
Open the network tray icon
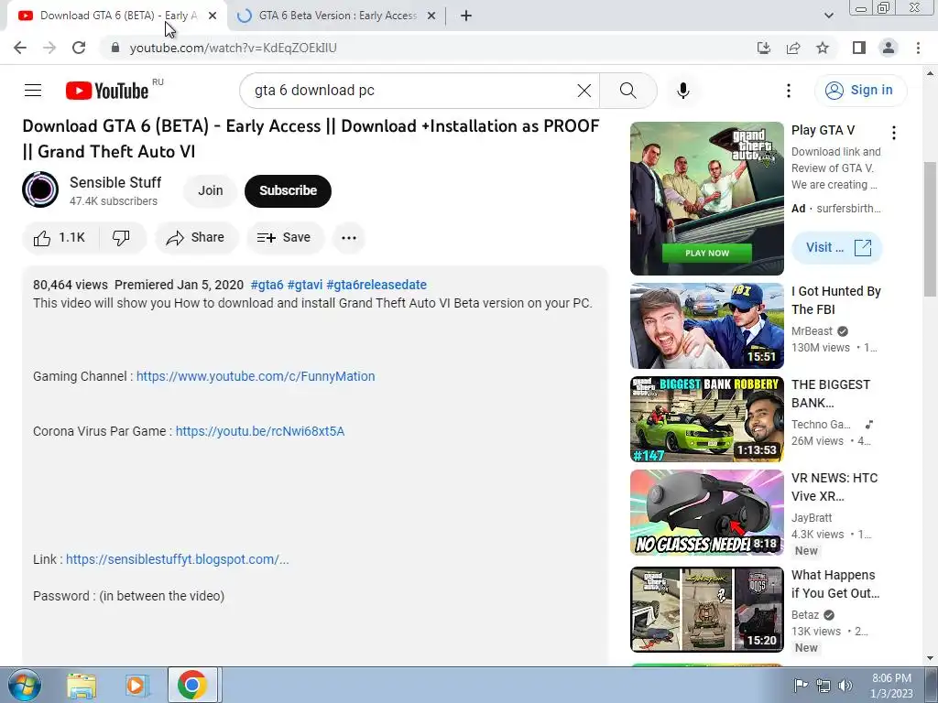click(x=823, y=686)
